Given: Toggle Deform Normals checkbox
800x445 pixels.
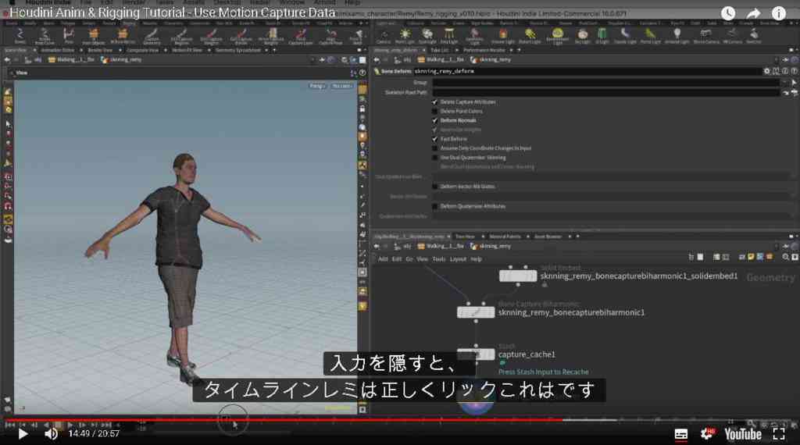Looking at the screenshot, I should (x=434, y=120).
